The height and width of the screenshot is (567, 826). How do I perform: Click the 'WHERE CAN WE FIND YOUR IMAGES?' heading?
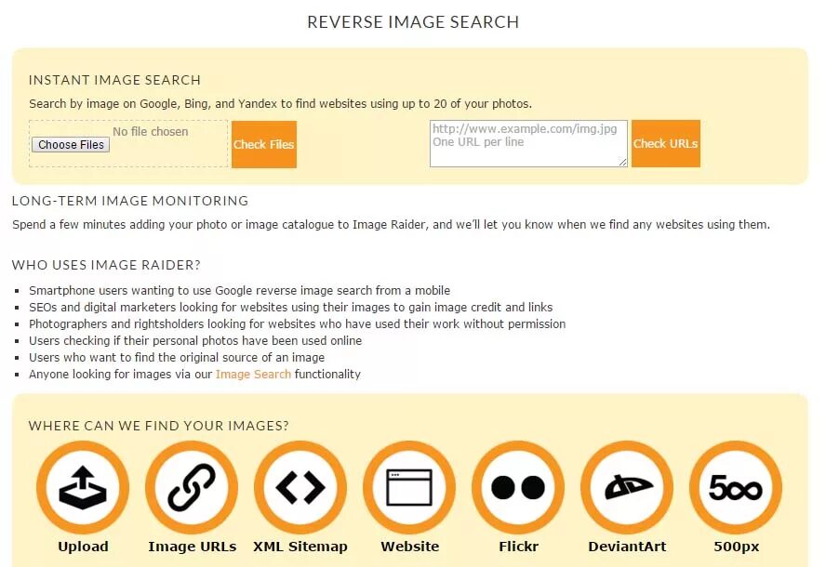[158, 426]
